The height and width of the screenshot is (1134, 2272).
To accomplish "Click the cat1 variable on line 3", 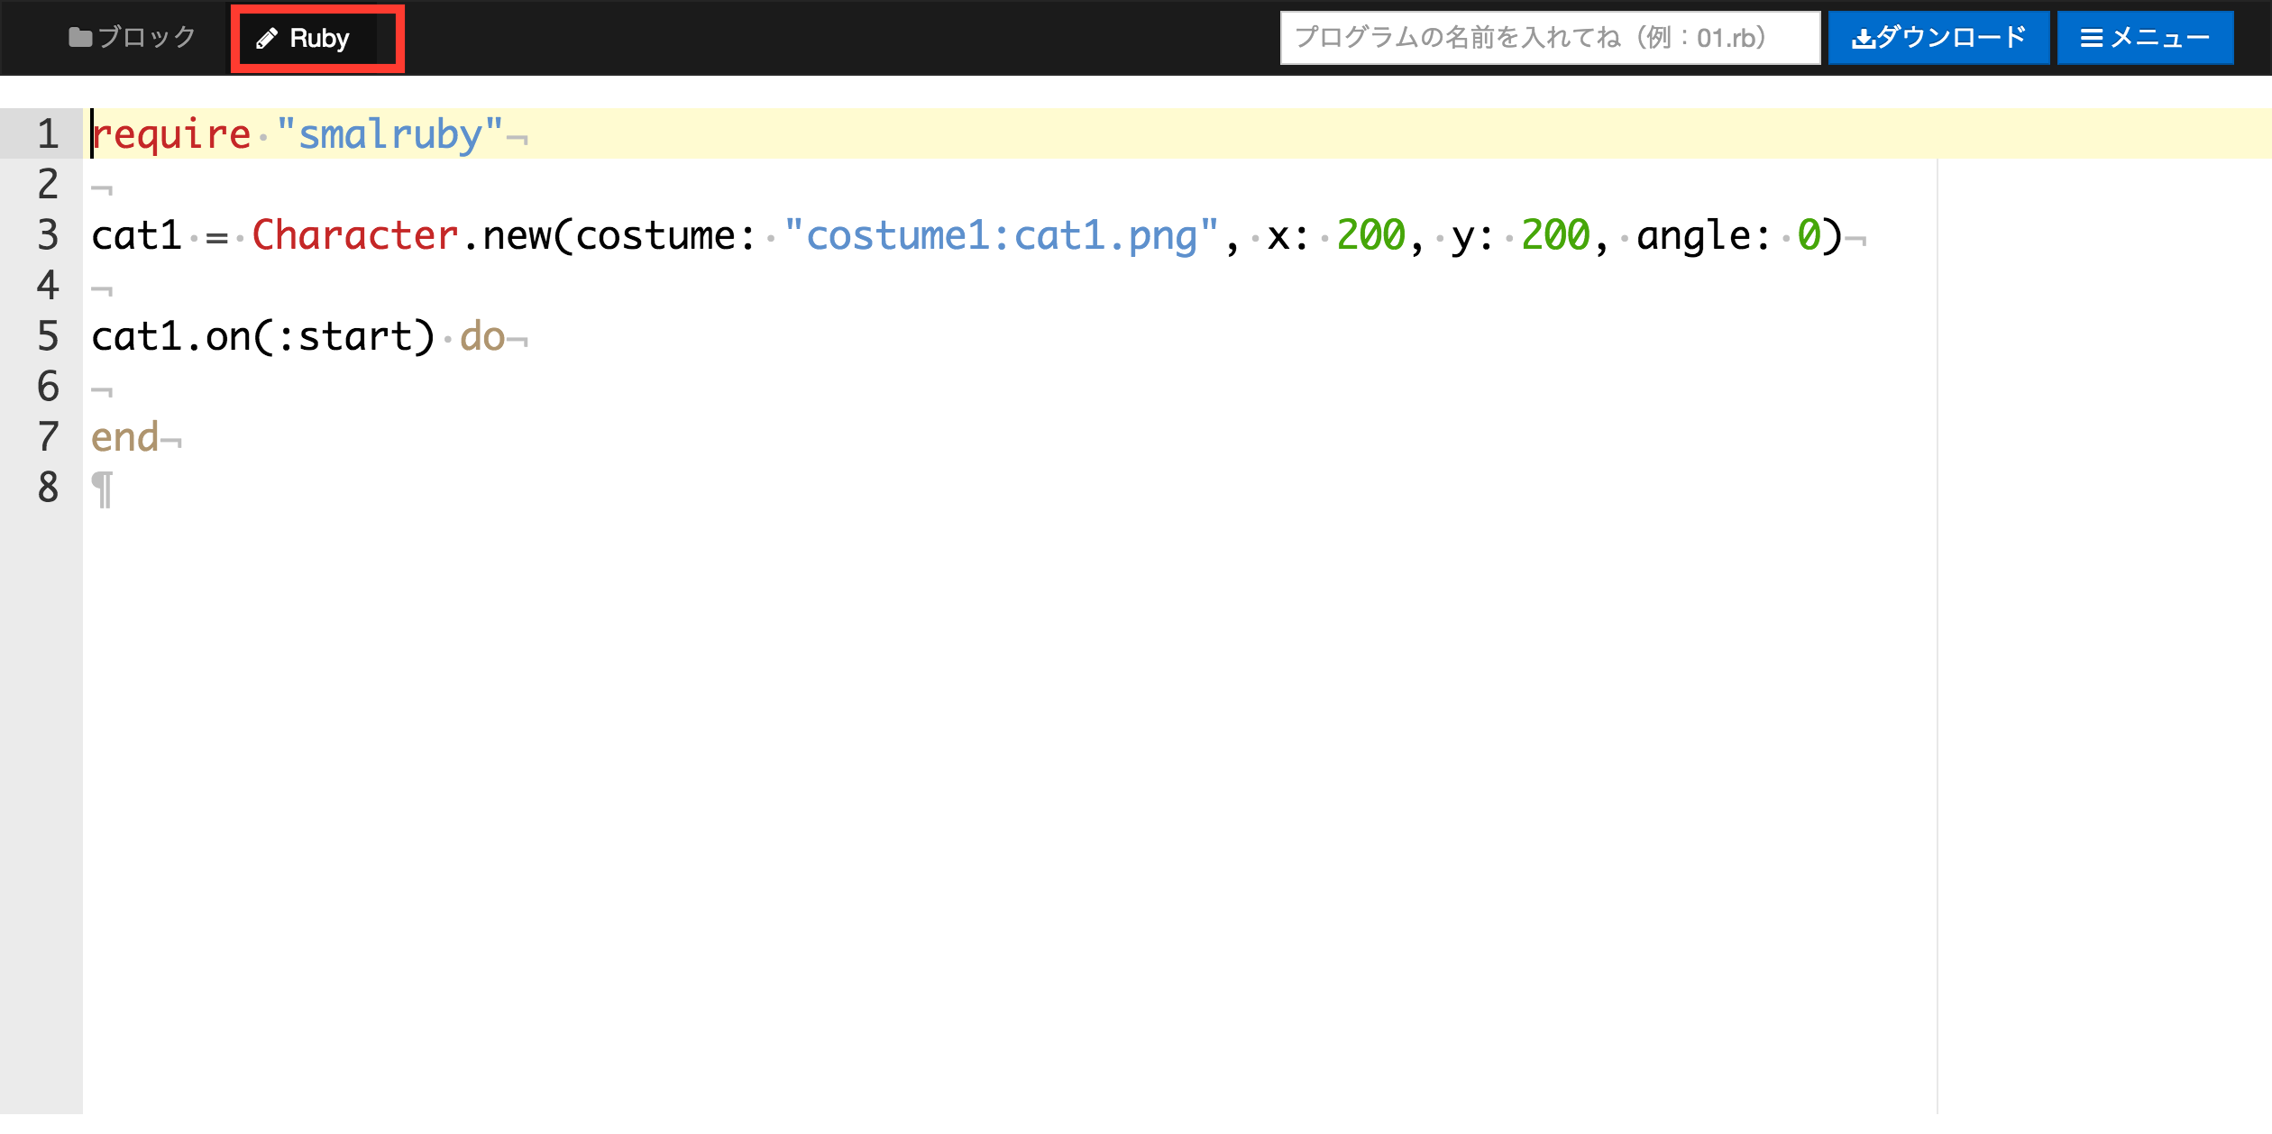I will point(137,235).
